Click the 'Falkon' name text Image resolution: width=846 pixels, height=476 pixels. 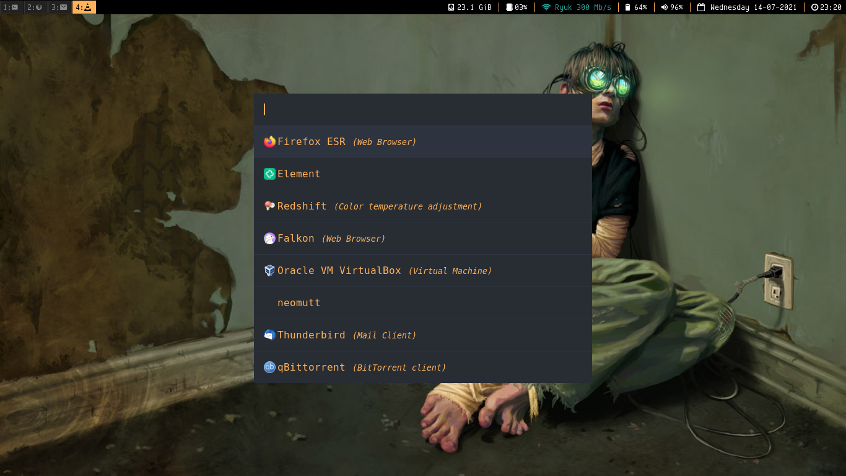[296, 239]
